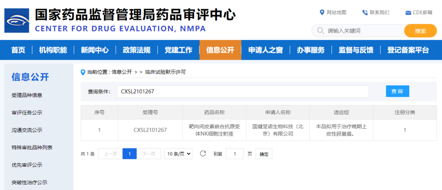Click CXSL2101267 in the results table
This screenshot has height=190, width=442.
(x=150, y=130)
